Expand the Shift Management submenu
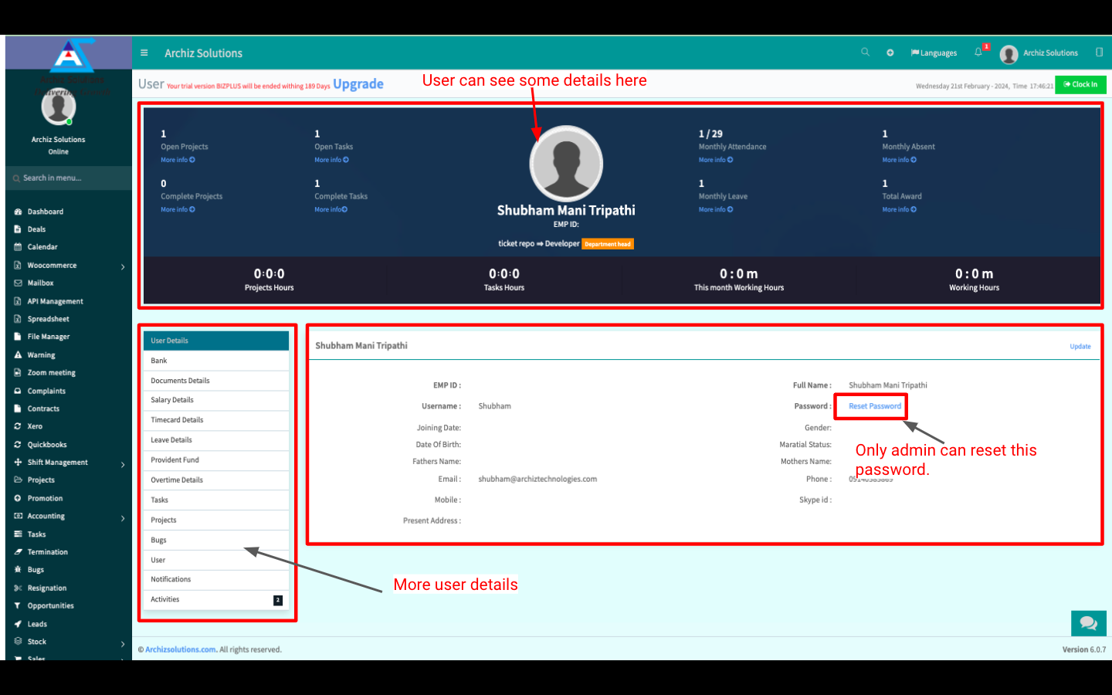The width and height of the screenshot is (1112, 695). pyautogui.click(x=123, y=464)
